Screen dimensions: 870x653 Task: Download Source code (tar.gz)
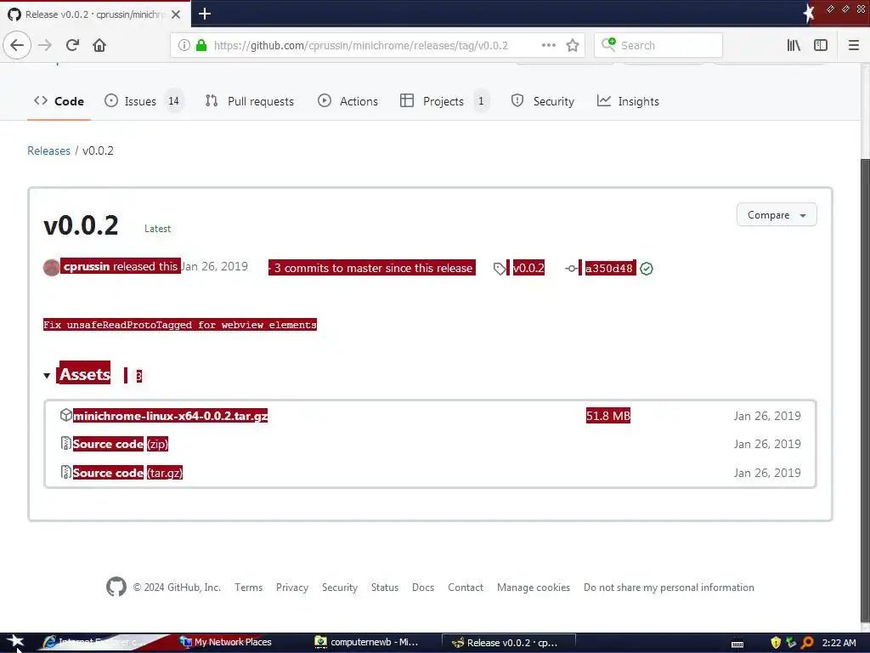click(127, 473)
